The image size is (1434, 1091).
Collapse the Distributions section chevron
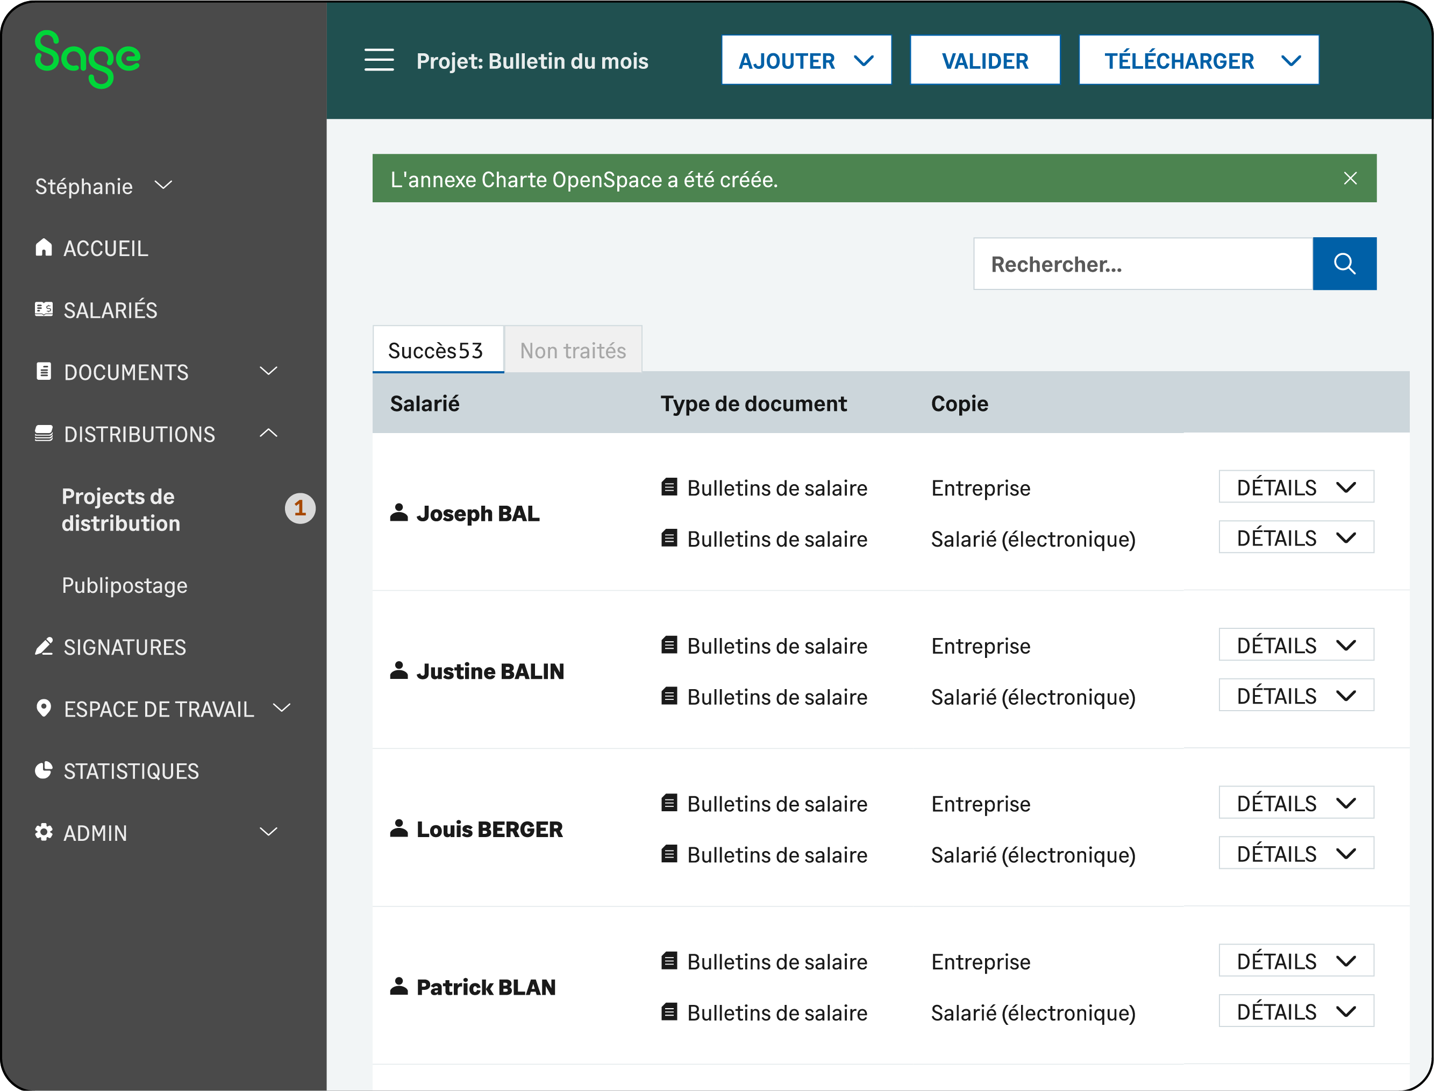pyautogui.click(x=268, y=433)
